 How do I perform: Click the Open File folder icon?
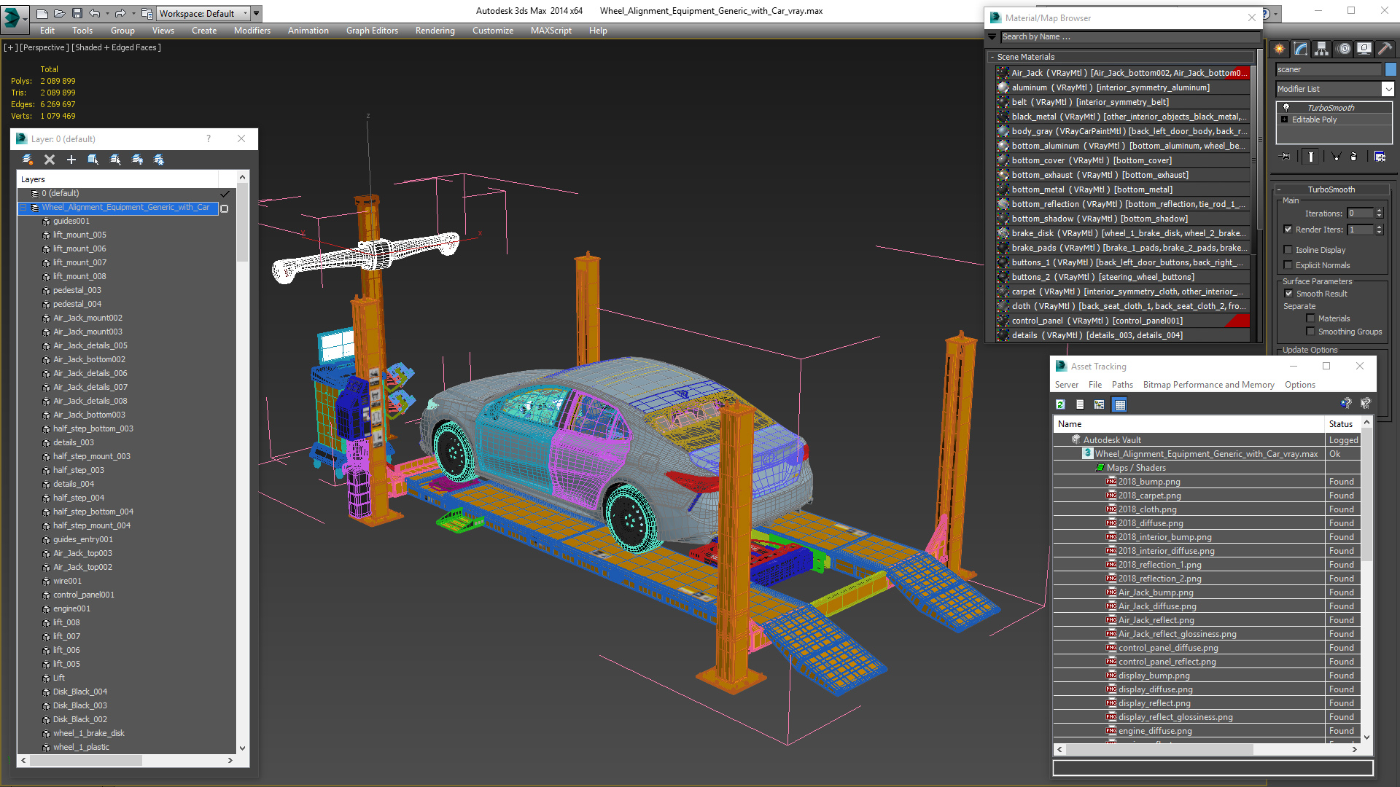(59, 13)
